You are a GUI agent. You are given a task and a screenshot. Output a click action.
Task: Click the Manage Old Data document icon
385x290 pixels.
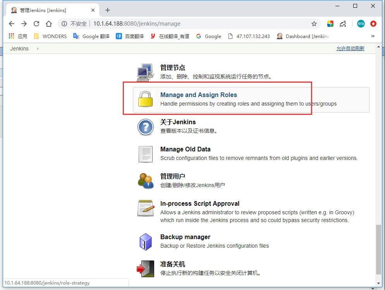click(x=145, y=154)
